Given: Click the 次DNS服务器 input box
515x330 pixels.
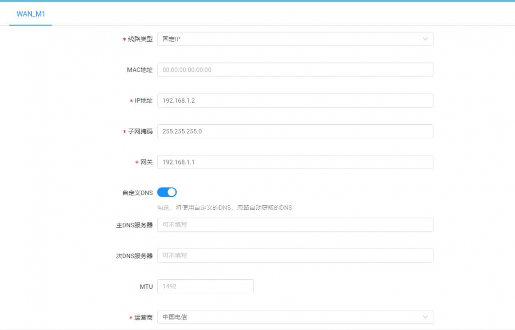Looking at the screenshot, I should (295, 256).
